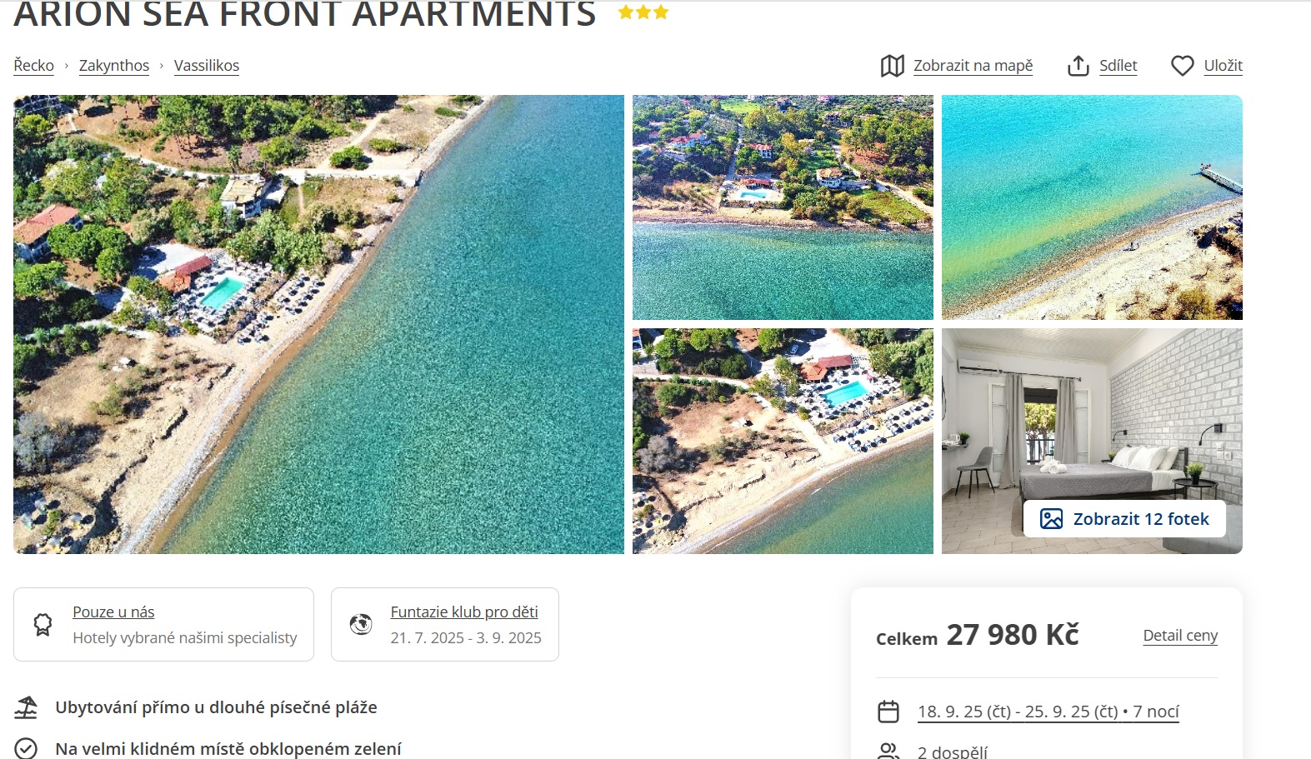This screenshot has height=759, width=1311.
Task: Open the Vassilikos breadcrumb link
Action: tap(207, 66)
